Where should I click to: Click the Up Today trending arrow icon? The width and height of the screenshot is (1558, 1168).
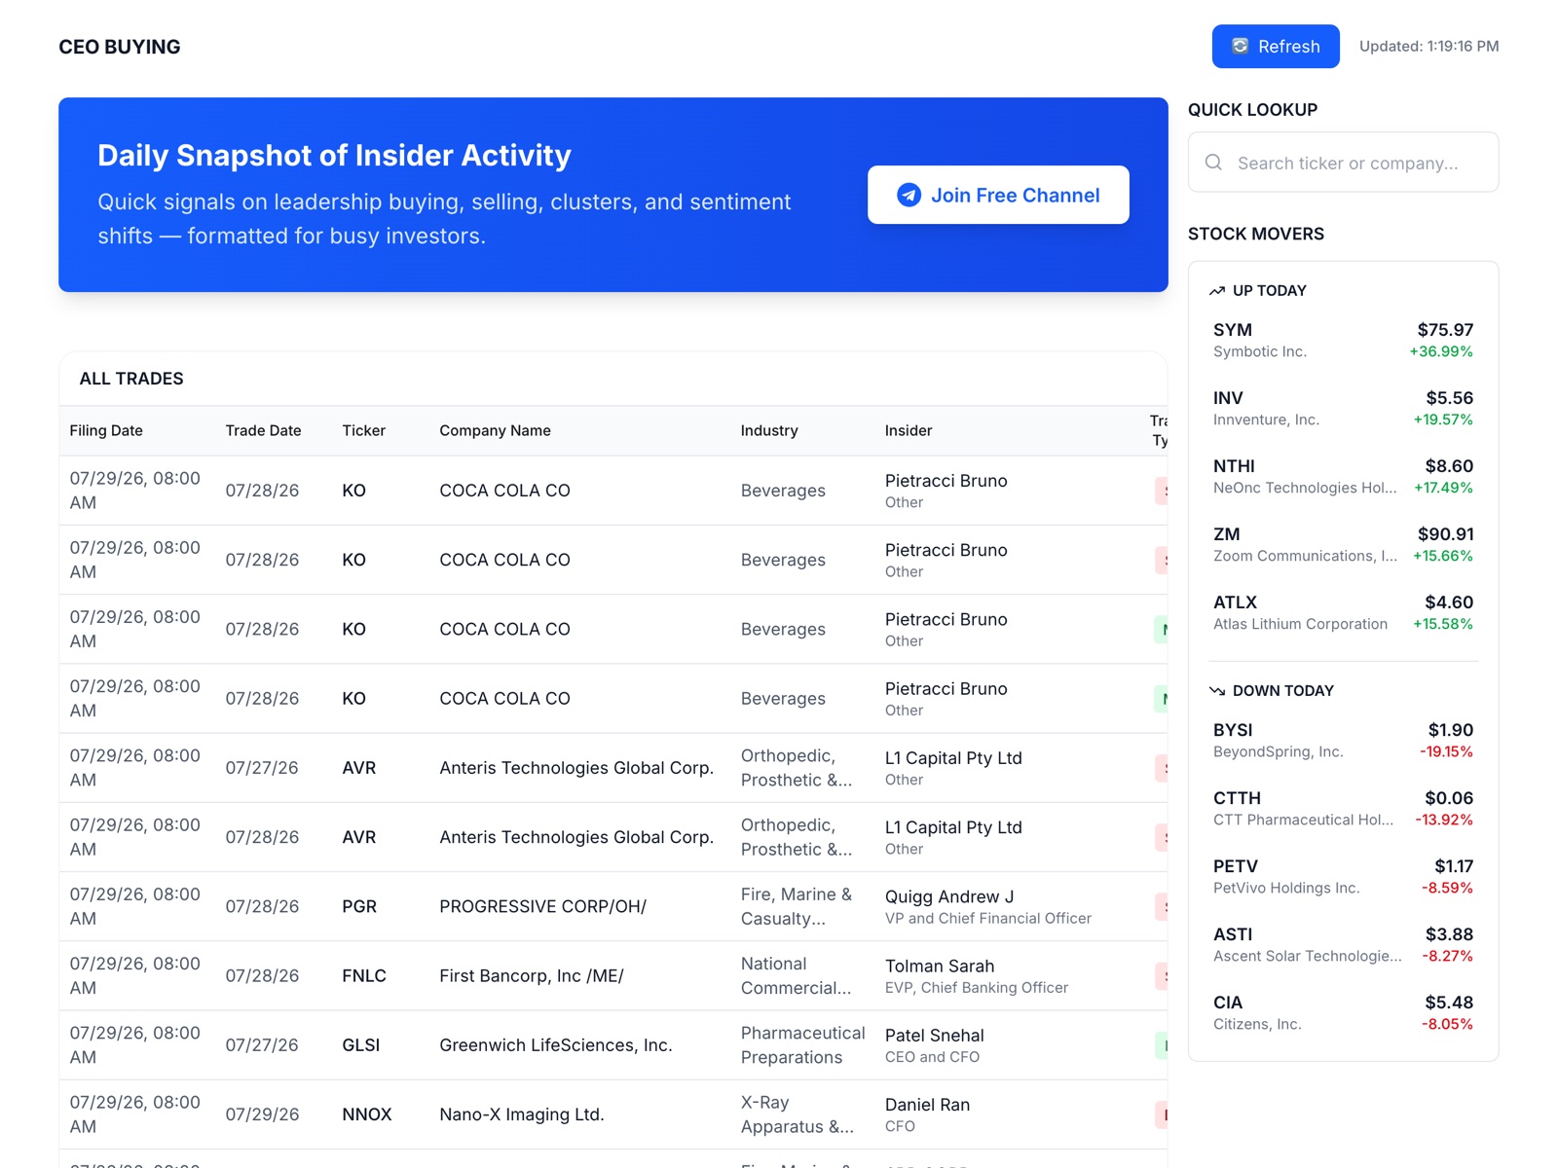point(1217,291)
